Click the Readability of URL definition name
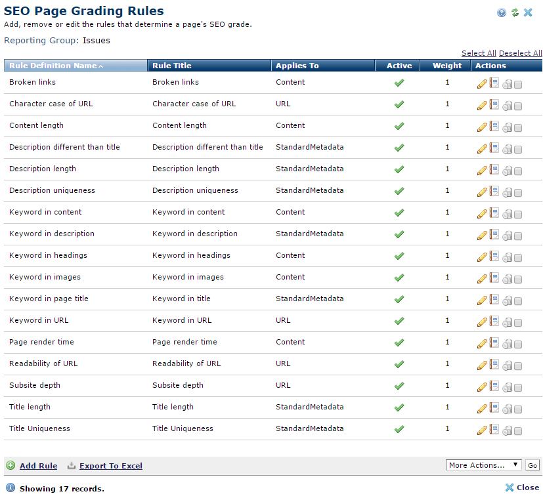This screenshot has height=498, width=543. 43,363
